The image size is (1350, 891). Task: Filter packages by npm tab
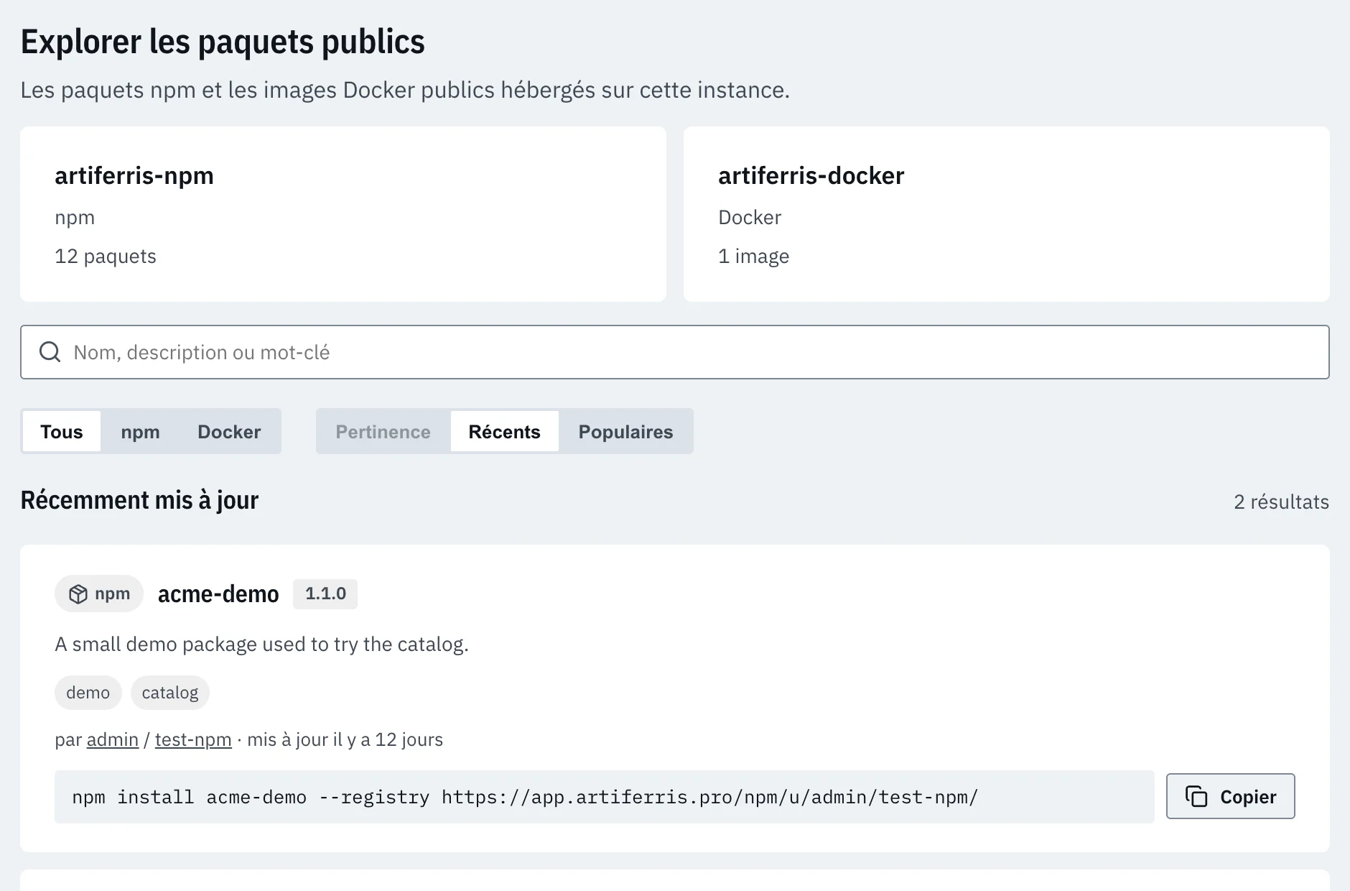[x=140, y=431]
